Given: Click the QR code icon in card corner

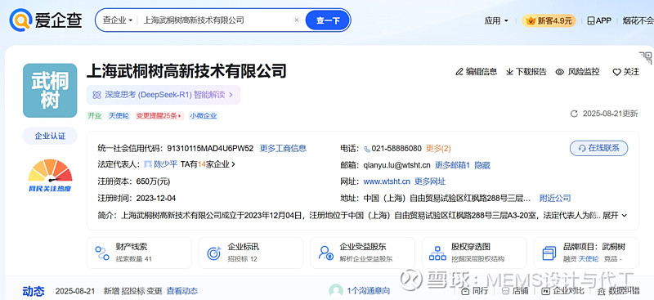Looking at the screenshot, I should [646, 56].
